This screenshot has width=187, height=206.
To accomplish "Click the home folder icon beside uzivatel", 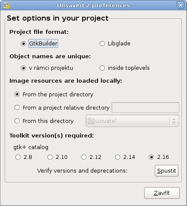I will [91, 121].
